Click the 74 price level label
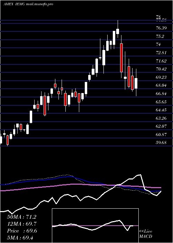Image resolution: width=173 pixels, height=243 pixels. pyautogui.click(x=158, y=44)
